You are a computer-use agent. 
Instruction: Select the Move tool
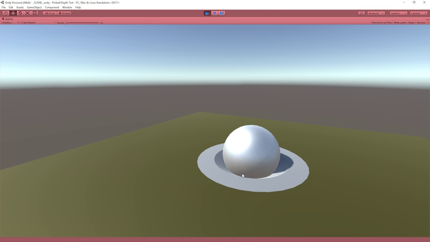[x=13, y=13]
